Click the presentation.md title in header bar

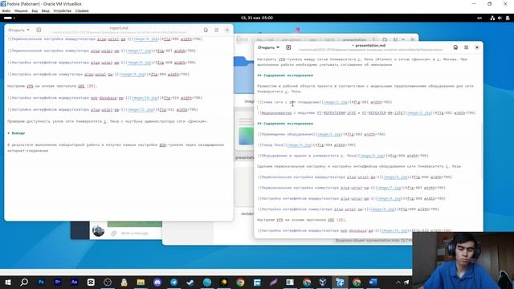pos(369,46)
